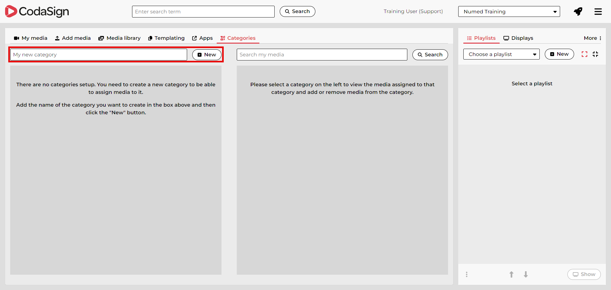Image resolution: width=611 pixels, height=290 pixels.
Task: Switch to the My media tab
Action: click(x=31, y=38)
